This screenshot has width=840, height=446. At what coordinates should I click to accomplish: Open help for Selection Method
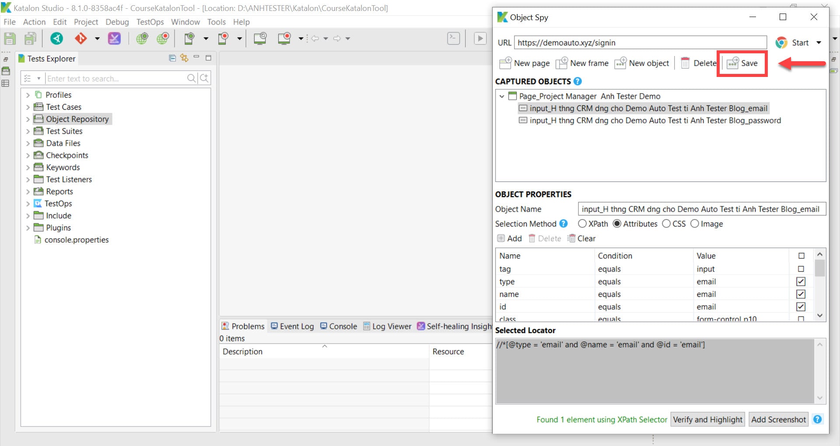563,223
